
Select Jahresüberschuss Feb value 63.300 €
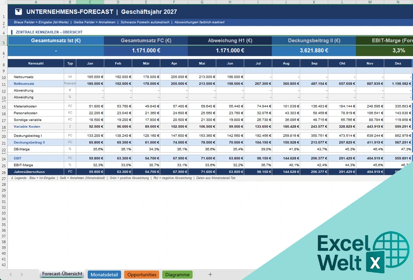pyautogui.click(x=118, y=172)
